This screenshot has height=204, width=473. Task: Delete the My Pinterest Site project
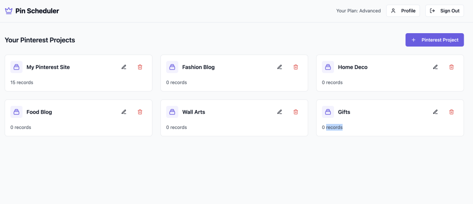(x=140, y=67)
